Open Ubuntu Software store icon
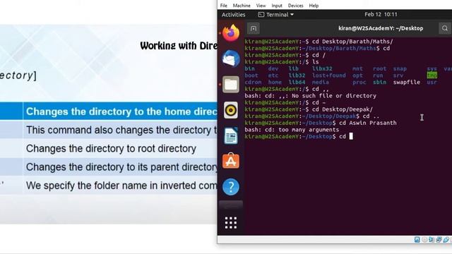The height and width of the screenshot is (254, 452). pyautogui.click(x=231, y=161)
